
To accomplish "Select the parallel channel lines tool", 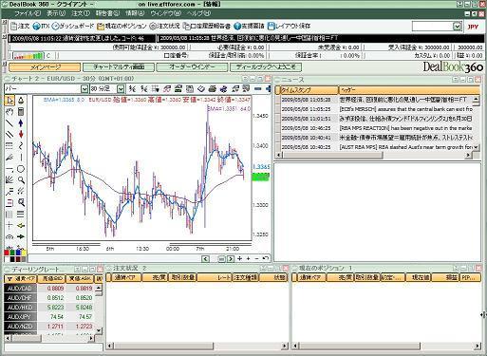I will (x=9, y=134).
